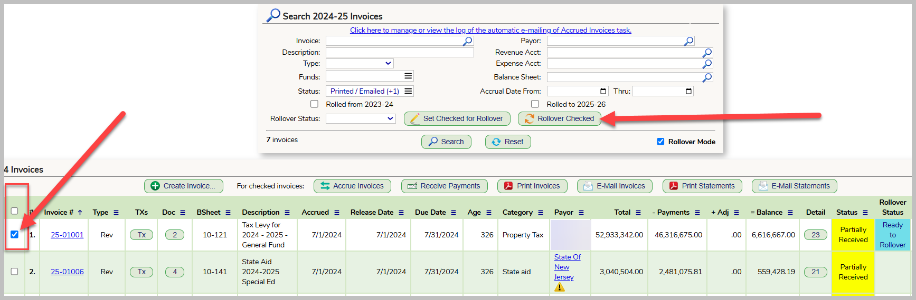Open the Total column menu icon
Image resolution: width=916 pixels, height=300 pixels.
pos(638,213)
